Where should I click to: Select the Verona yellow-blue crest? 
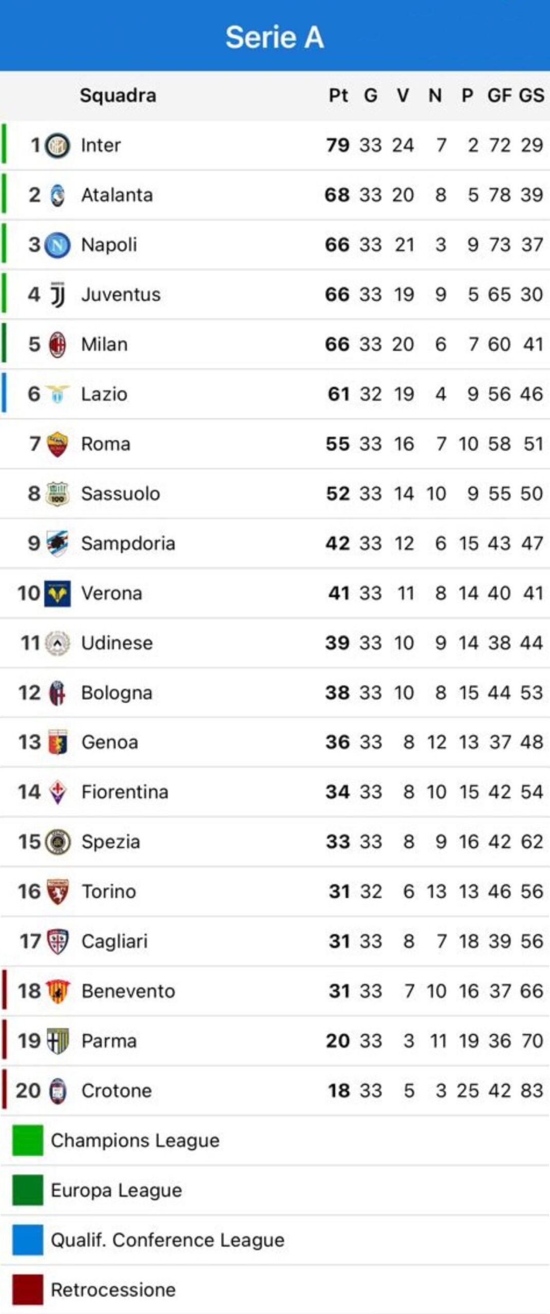58,593
